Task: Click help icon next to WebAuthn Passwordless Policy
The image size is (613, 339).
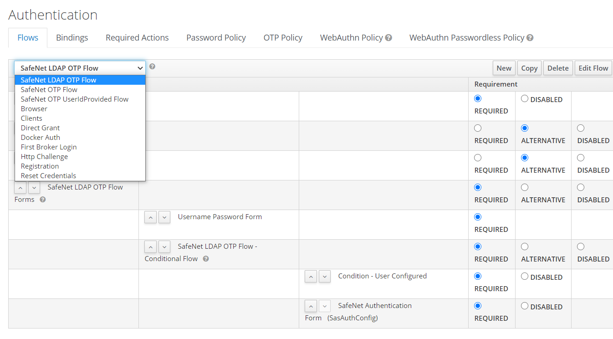Action: point(530,38)
